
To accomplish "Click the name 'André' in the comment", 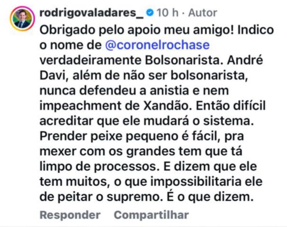I will [x=245, y=60].
